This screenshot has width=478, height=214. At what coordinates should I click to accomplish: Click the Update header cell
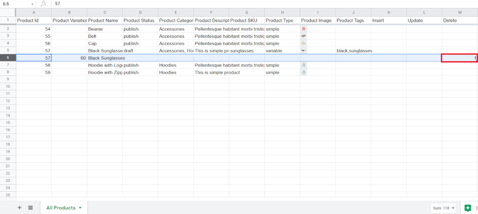(424, 20)
